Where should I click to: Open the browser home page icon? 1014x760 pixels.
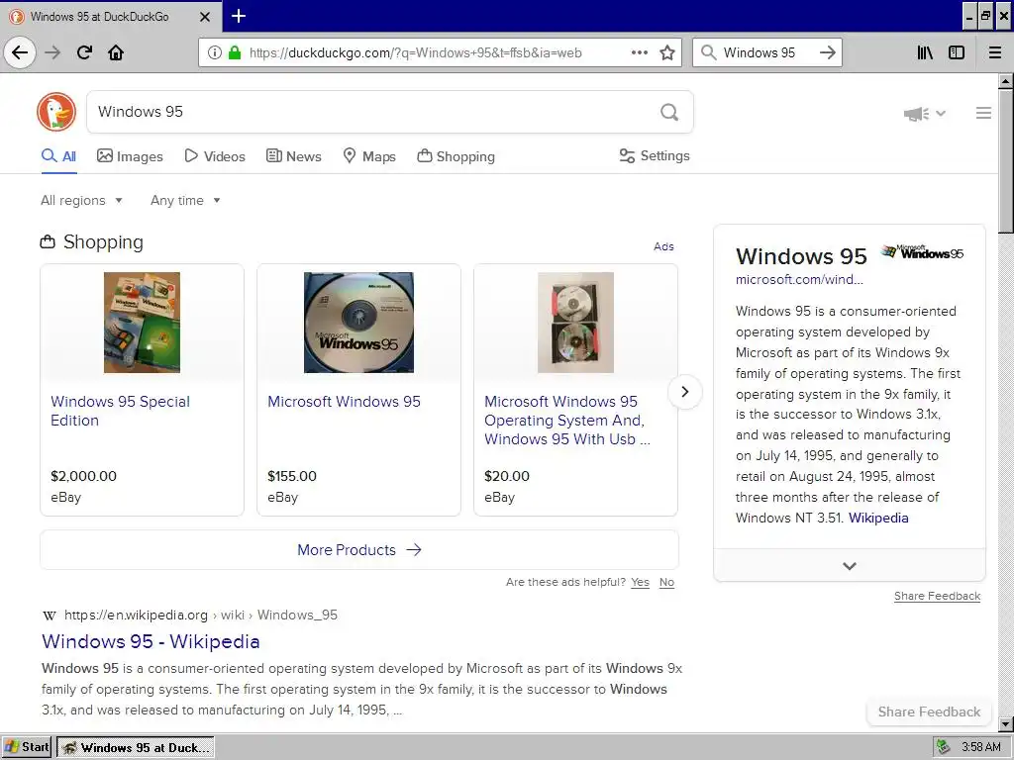pos(116,52)
